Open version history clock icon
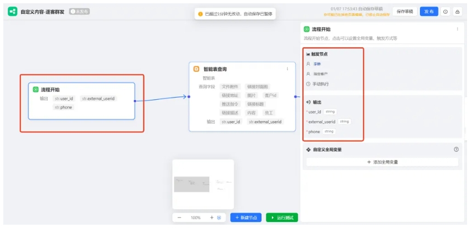This screenshot has width=472, height=228. 446,12
